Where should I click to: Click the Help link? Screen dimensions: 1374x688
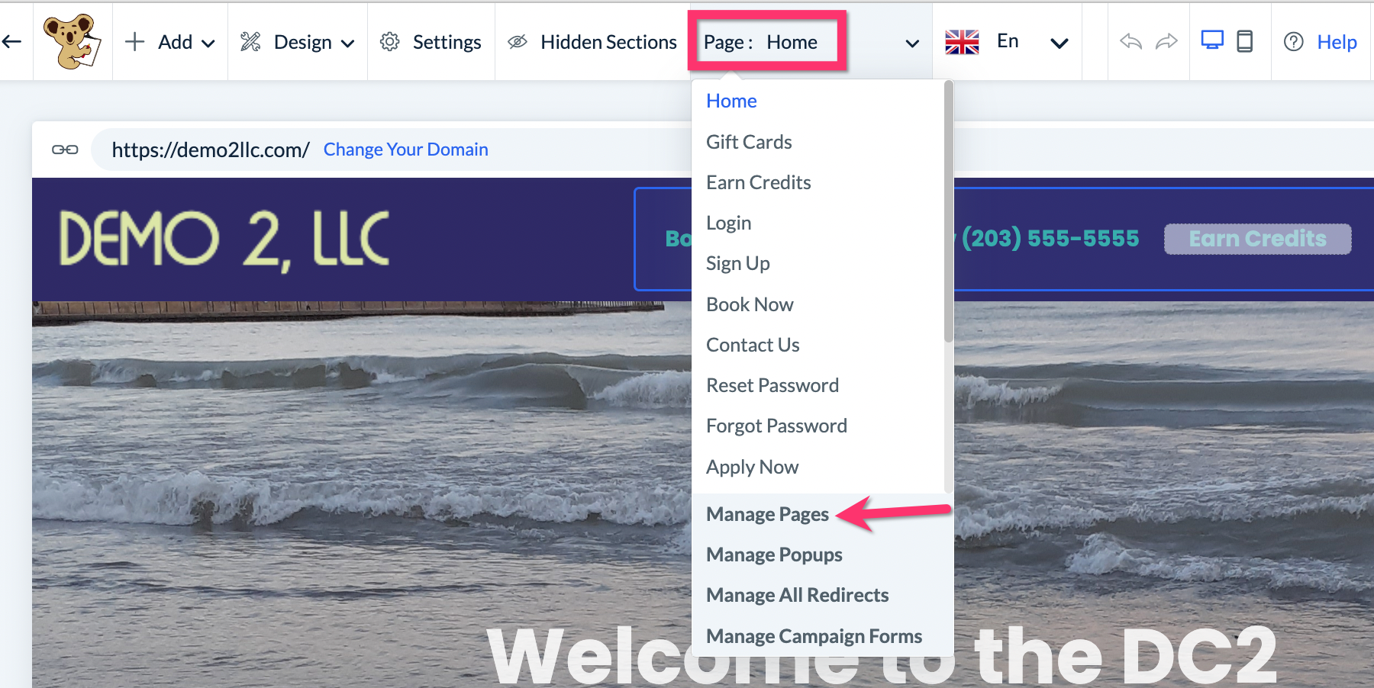(x=1337, y=42)
